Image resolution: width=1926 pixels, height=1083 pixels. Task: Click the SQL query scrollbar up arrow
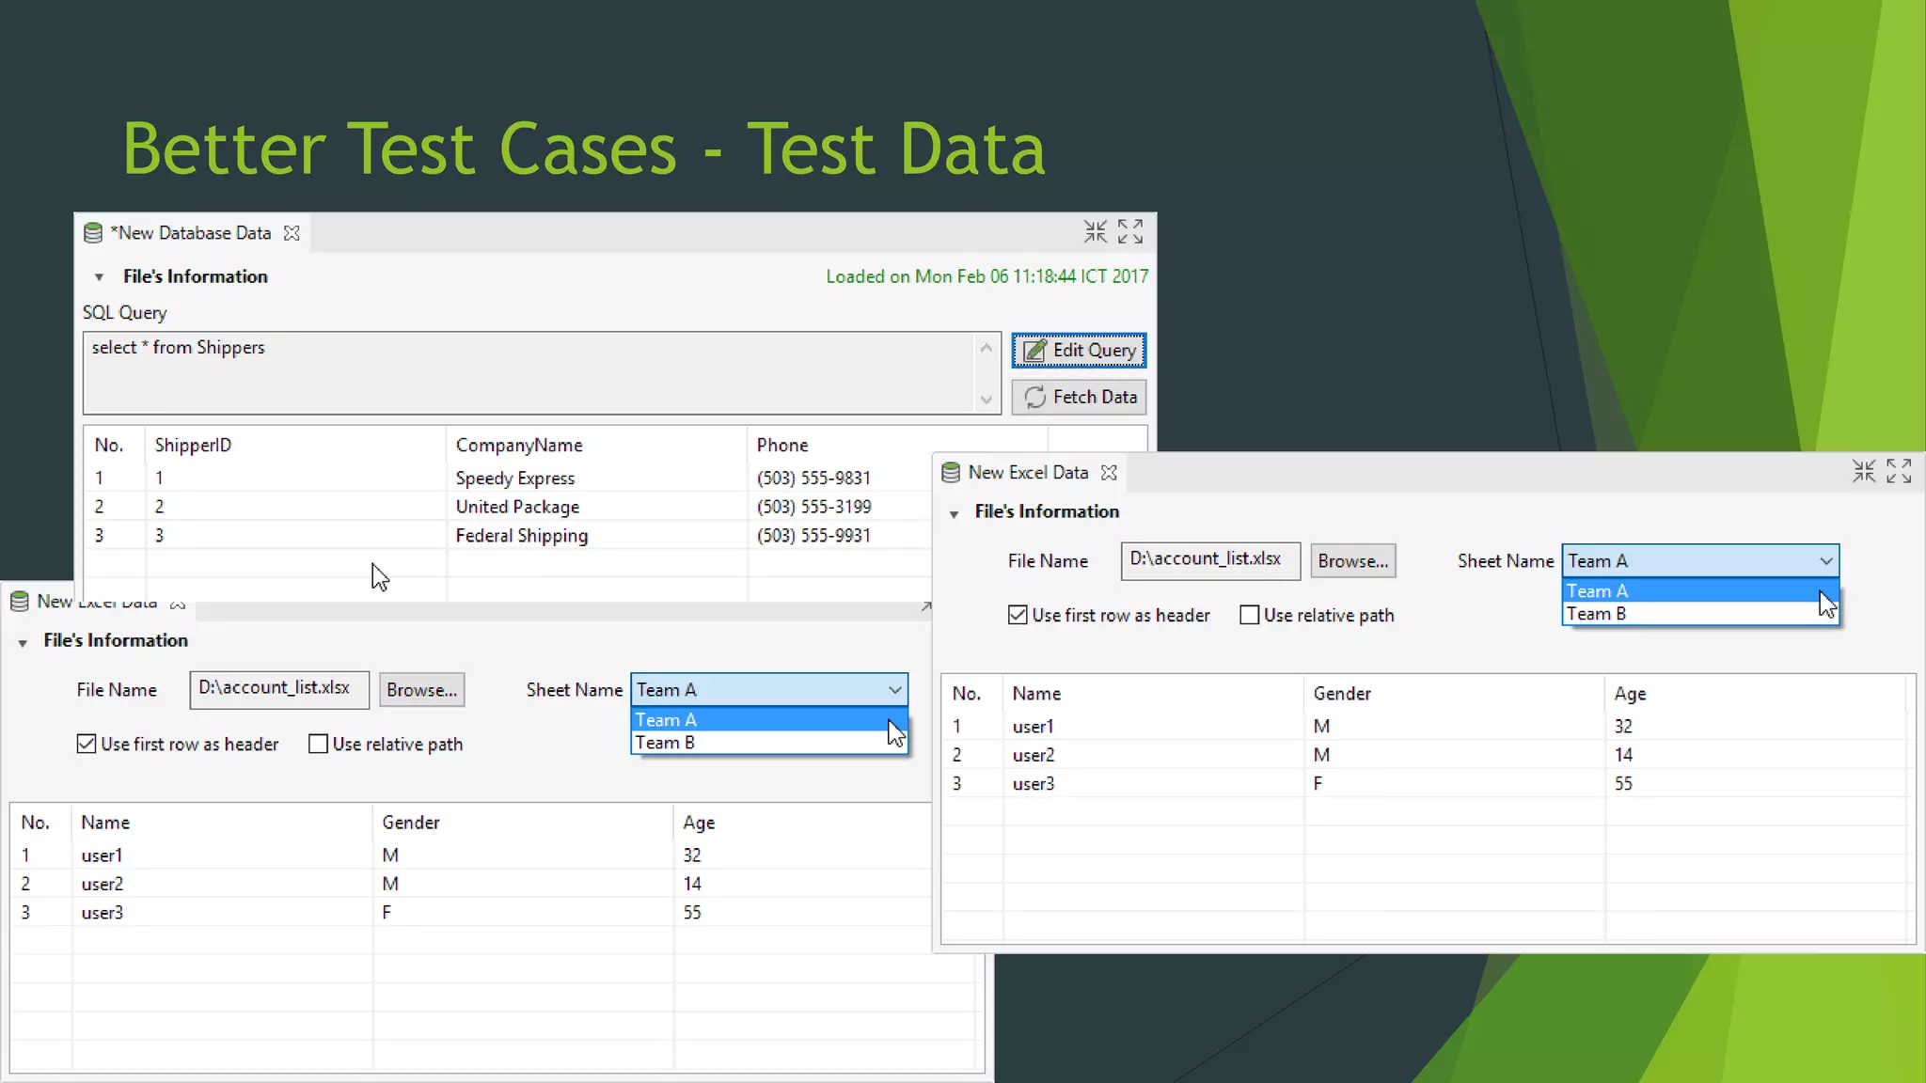[x=986, y=348]
